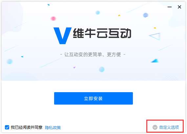This screenshot has width=187, height=134.
Task: Uncheck the 我已经阅读并同意 agreement checkbox
Action: [x=7, y=127]
